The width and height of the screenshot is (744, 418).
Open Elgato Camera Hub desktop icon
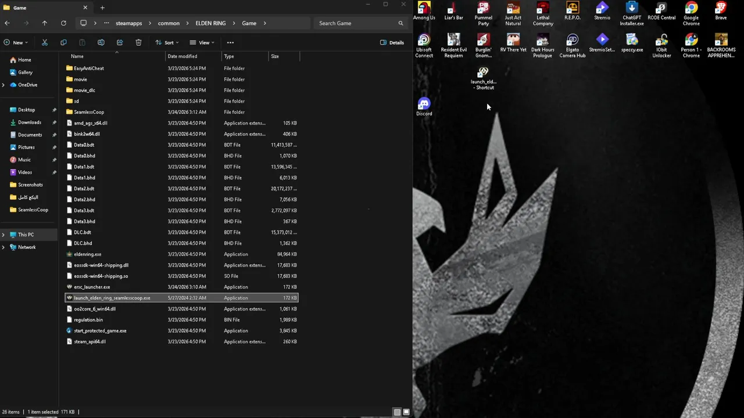click(x=573, y=46)
